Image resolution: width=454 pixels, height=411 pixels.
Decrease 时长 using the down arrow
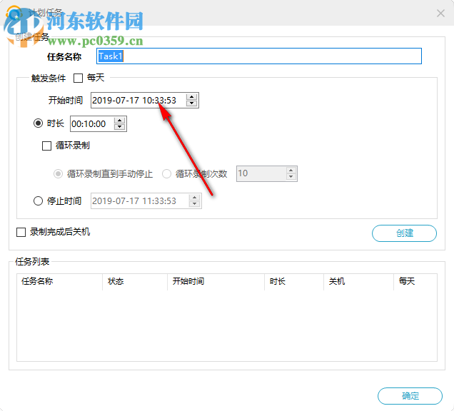120,127
